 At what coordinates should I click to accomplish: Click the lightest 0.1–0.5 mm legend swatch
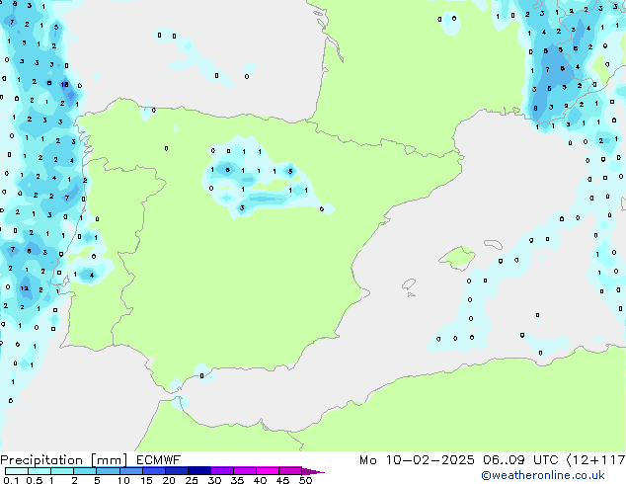coord(17,471)
